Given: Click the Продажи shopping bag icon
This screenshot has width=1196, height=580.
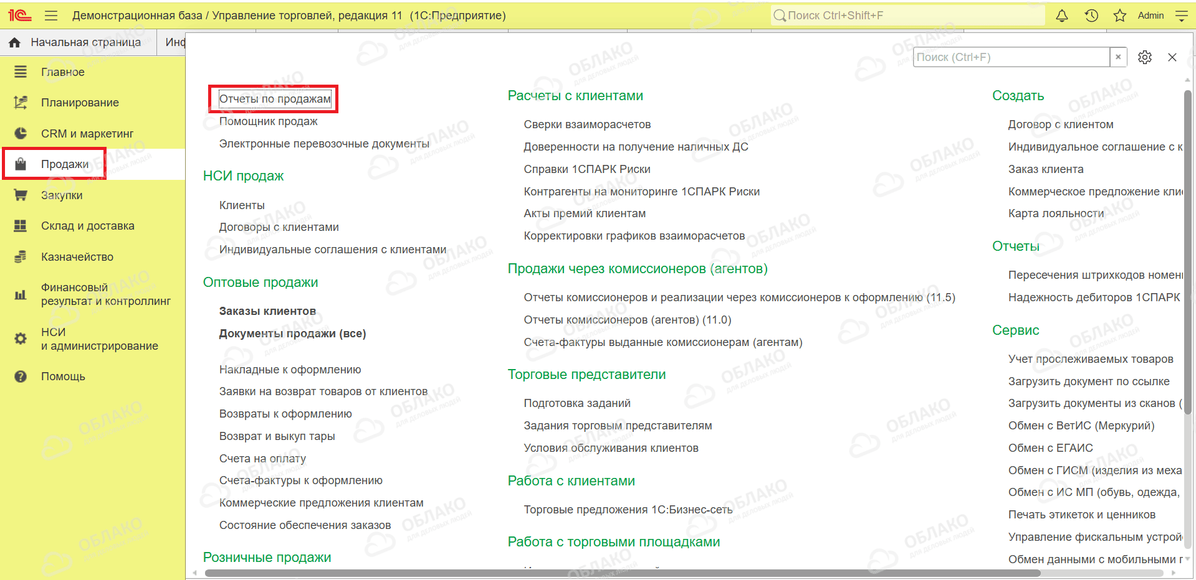Looking at the screenshot, I should coord(21,164).
